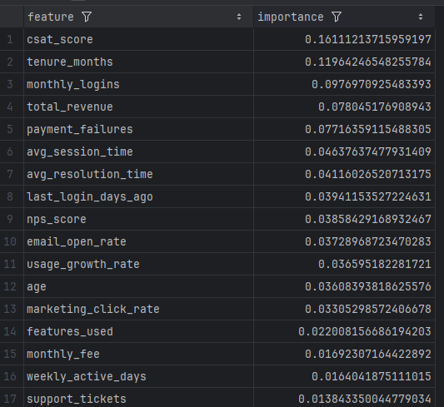Select the avg_session_time cell
This screenshot has width=444, height=407.
tap(139, 151)
